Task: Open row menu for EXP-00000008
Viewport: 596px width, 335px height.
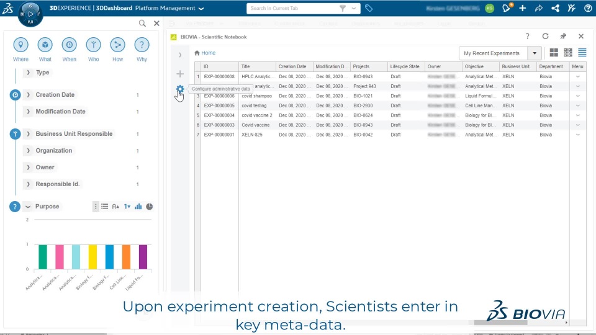Action: point(578,76)
